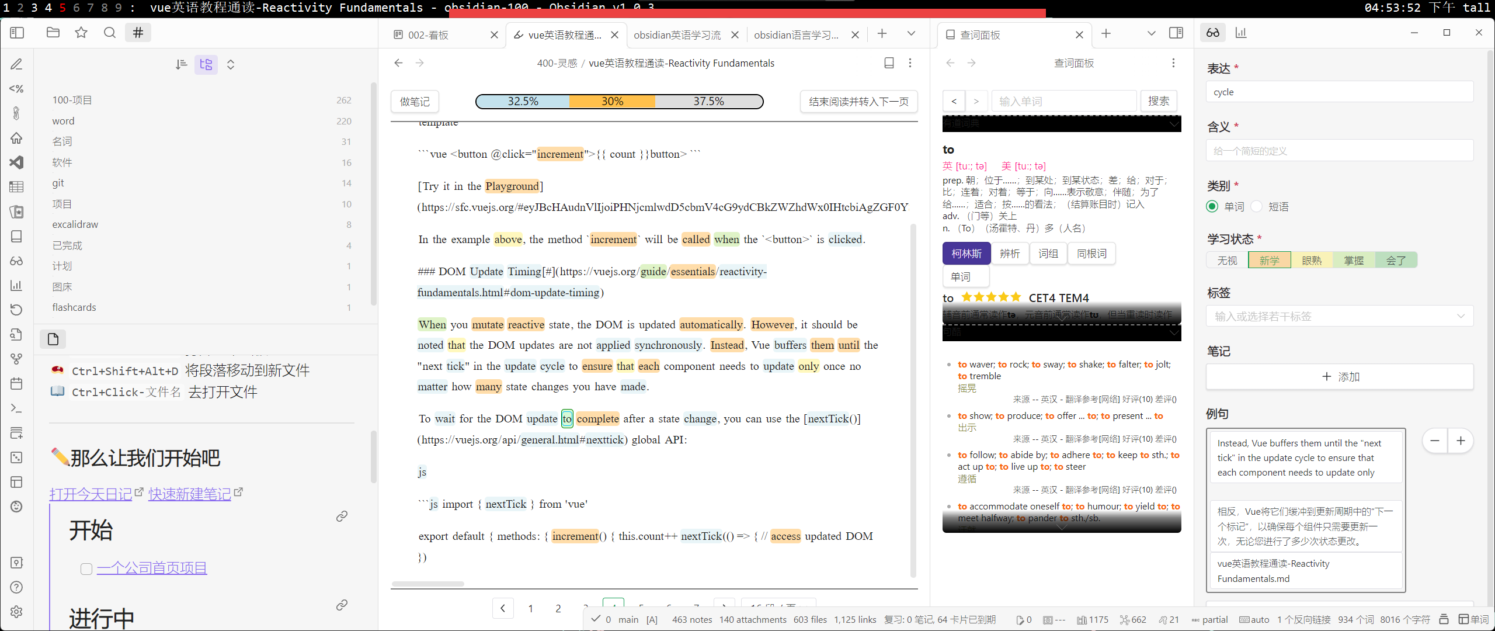Click the 32.5% segment of the progress bar

coord(523,101)
